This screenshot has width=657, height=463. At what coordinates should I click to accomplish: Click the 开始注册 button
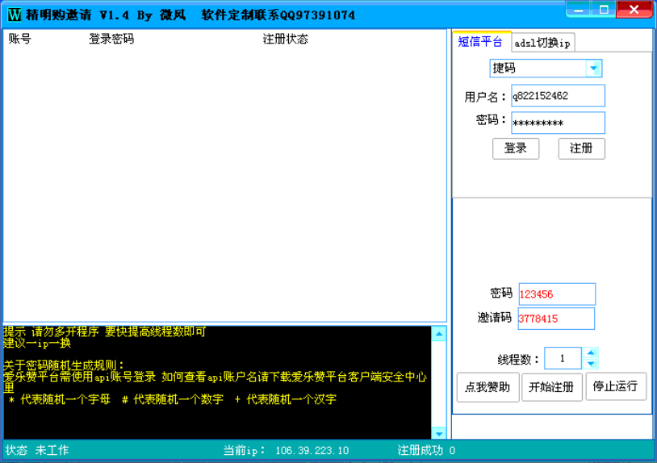(x=551, y=387)
